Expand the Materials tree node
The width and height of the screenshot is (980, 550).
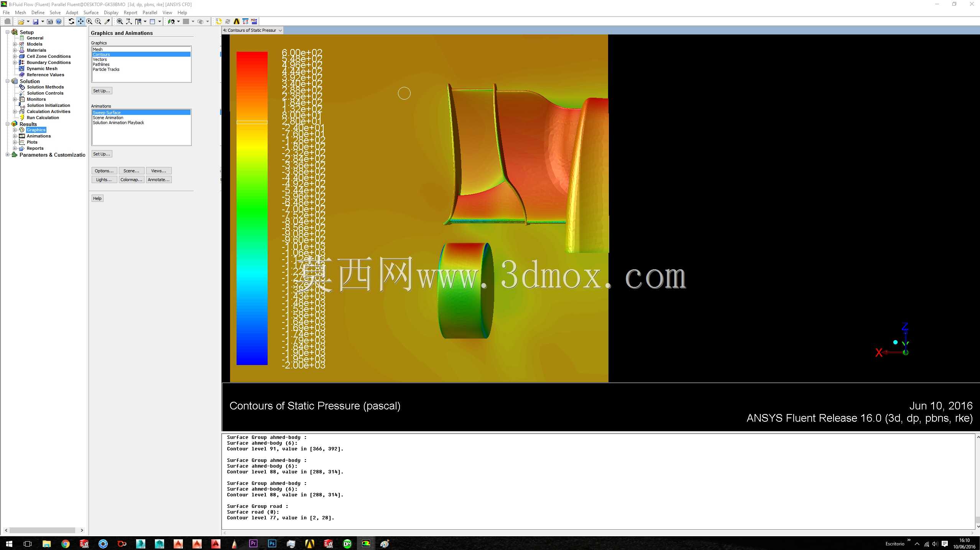click(x=15, y=50)
